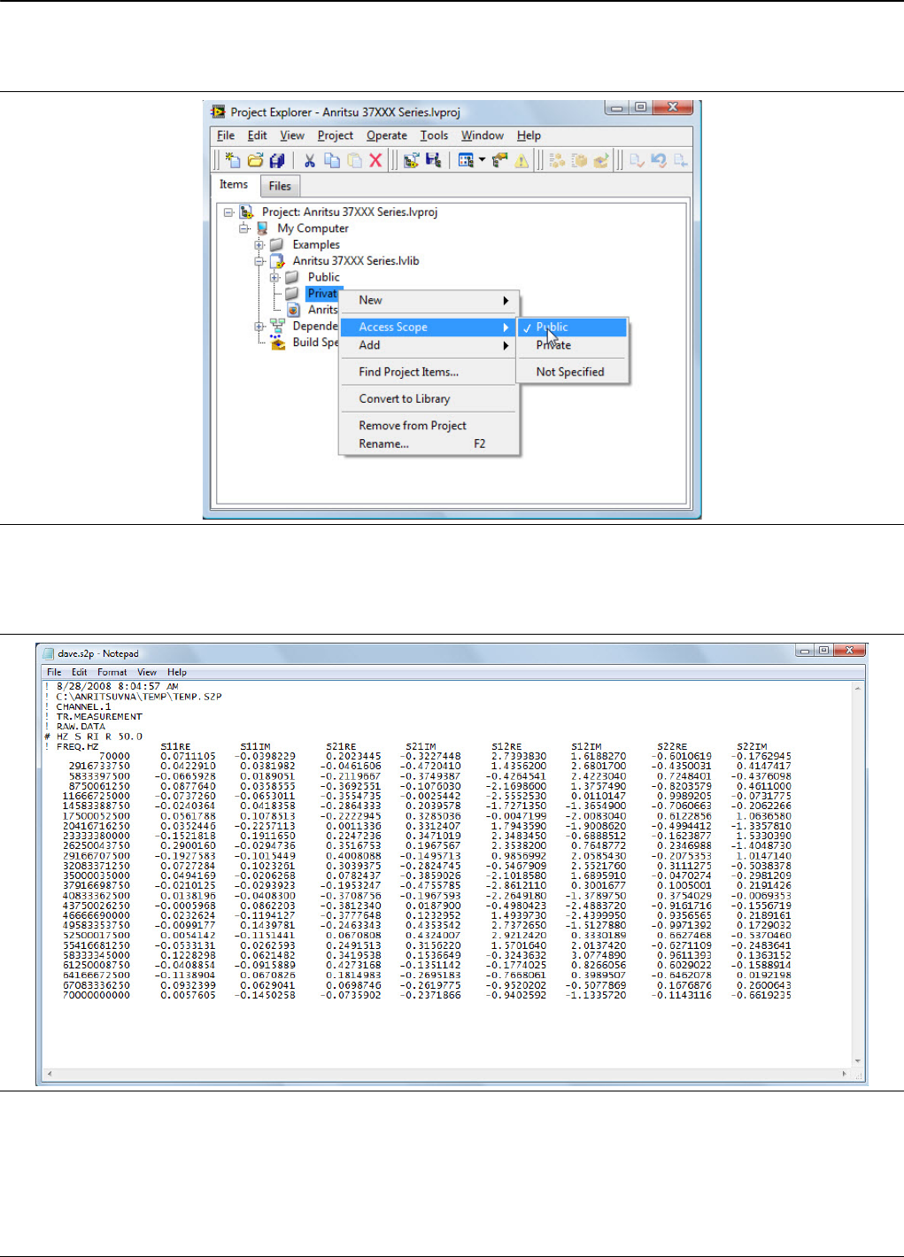Choose Private access scope
This screenshot has width=904, height=1257.
click(x=573, y=345)
